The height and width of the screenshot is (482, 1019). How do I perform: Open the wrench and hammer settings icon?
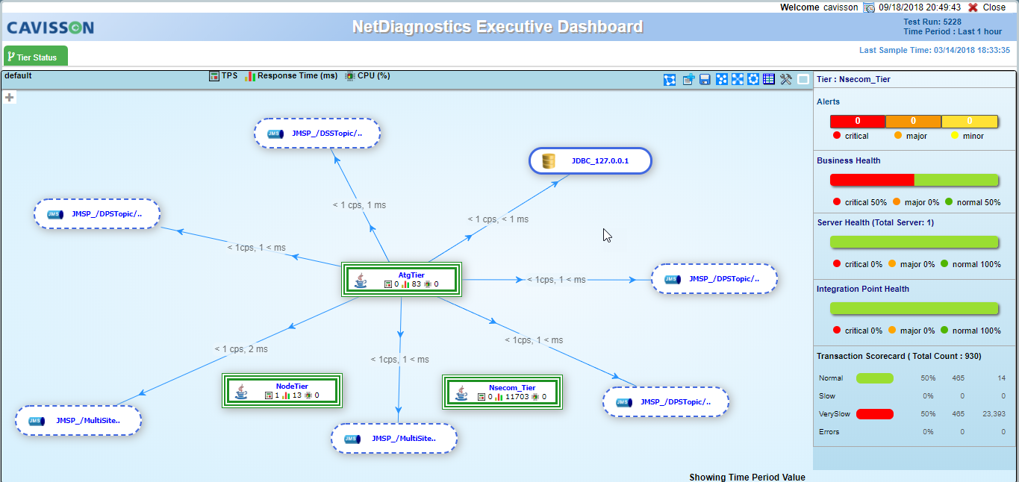pos(786,79)
